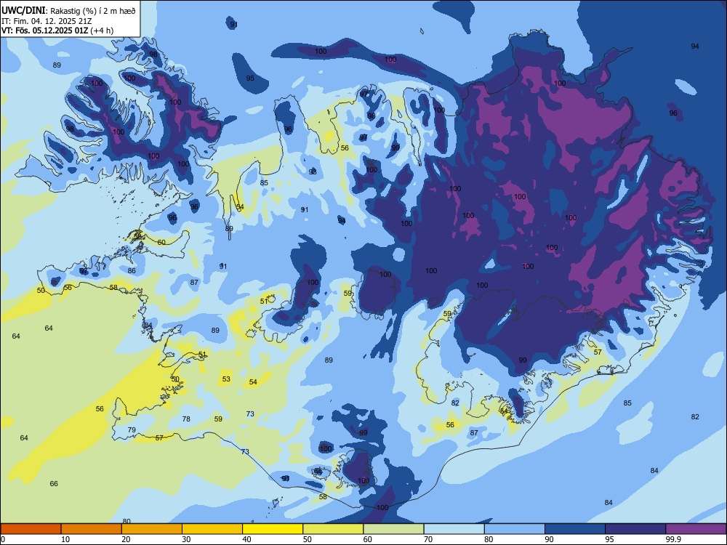Select the map value 78 in the southwest
The image size is (727, 545).
186,419
